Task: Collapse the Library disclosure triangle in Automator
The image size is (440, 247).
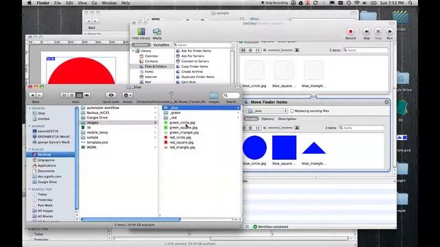Action: point(133,51)
